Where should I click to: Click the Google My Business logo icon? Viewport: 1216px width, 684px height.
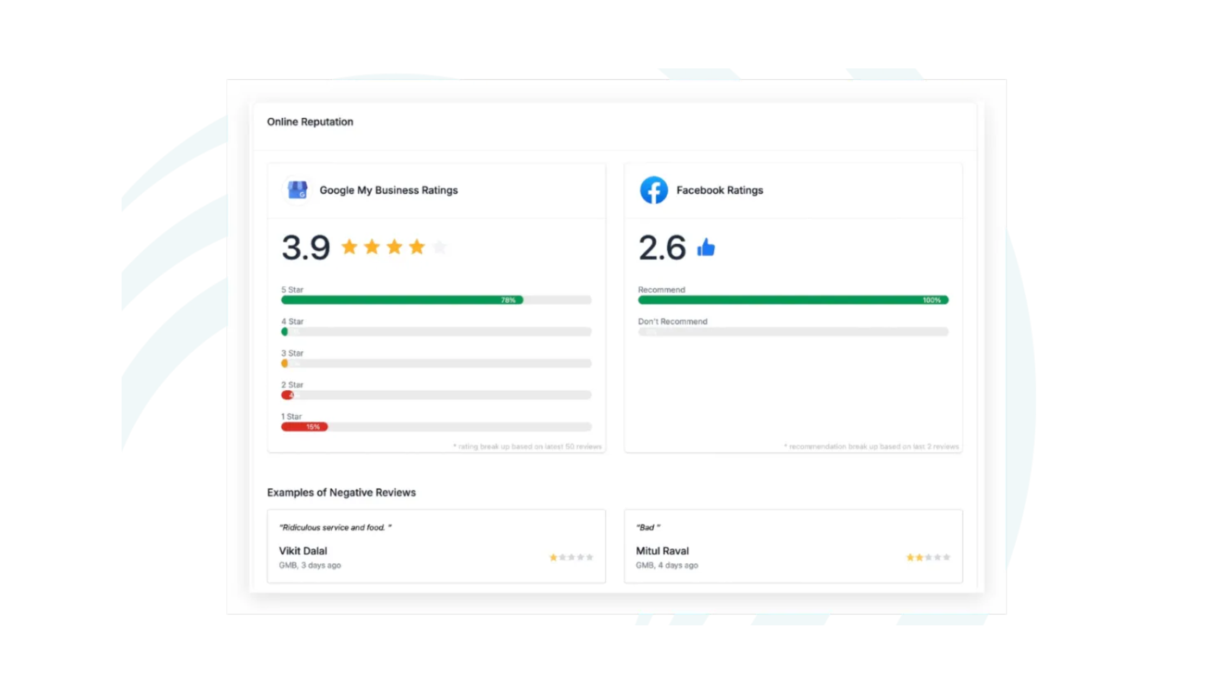point(296,190)
